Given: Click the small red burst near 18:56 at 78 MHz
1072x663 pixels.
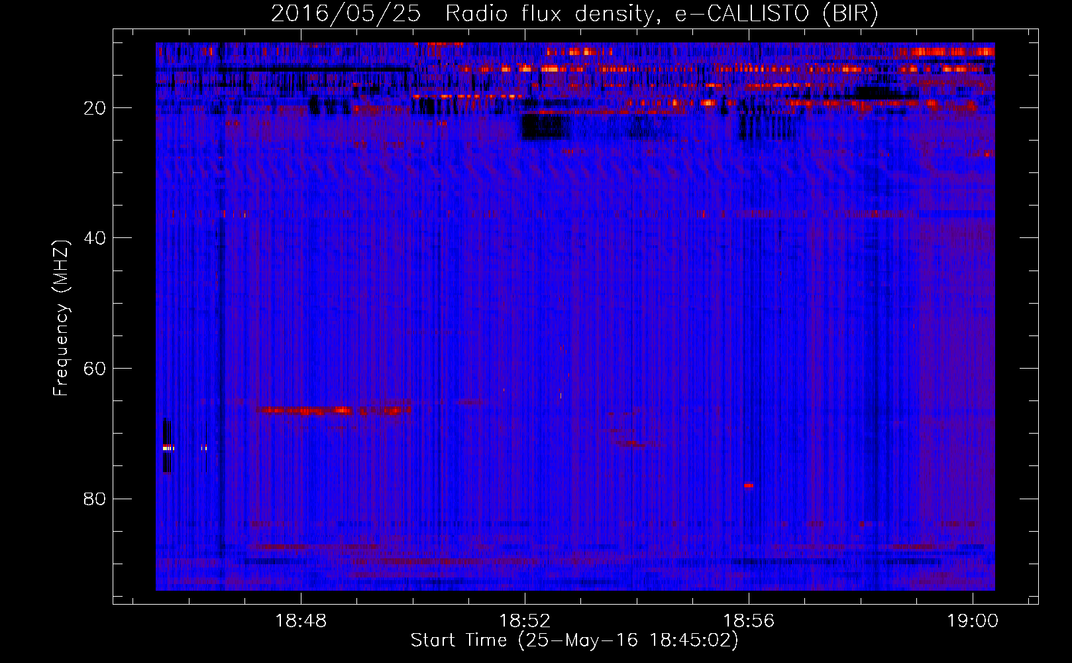Looking at the screenshot, I should (749, 485).
